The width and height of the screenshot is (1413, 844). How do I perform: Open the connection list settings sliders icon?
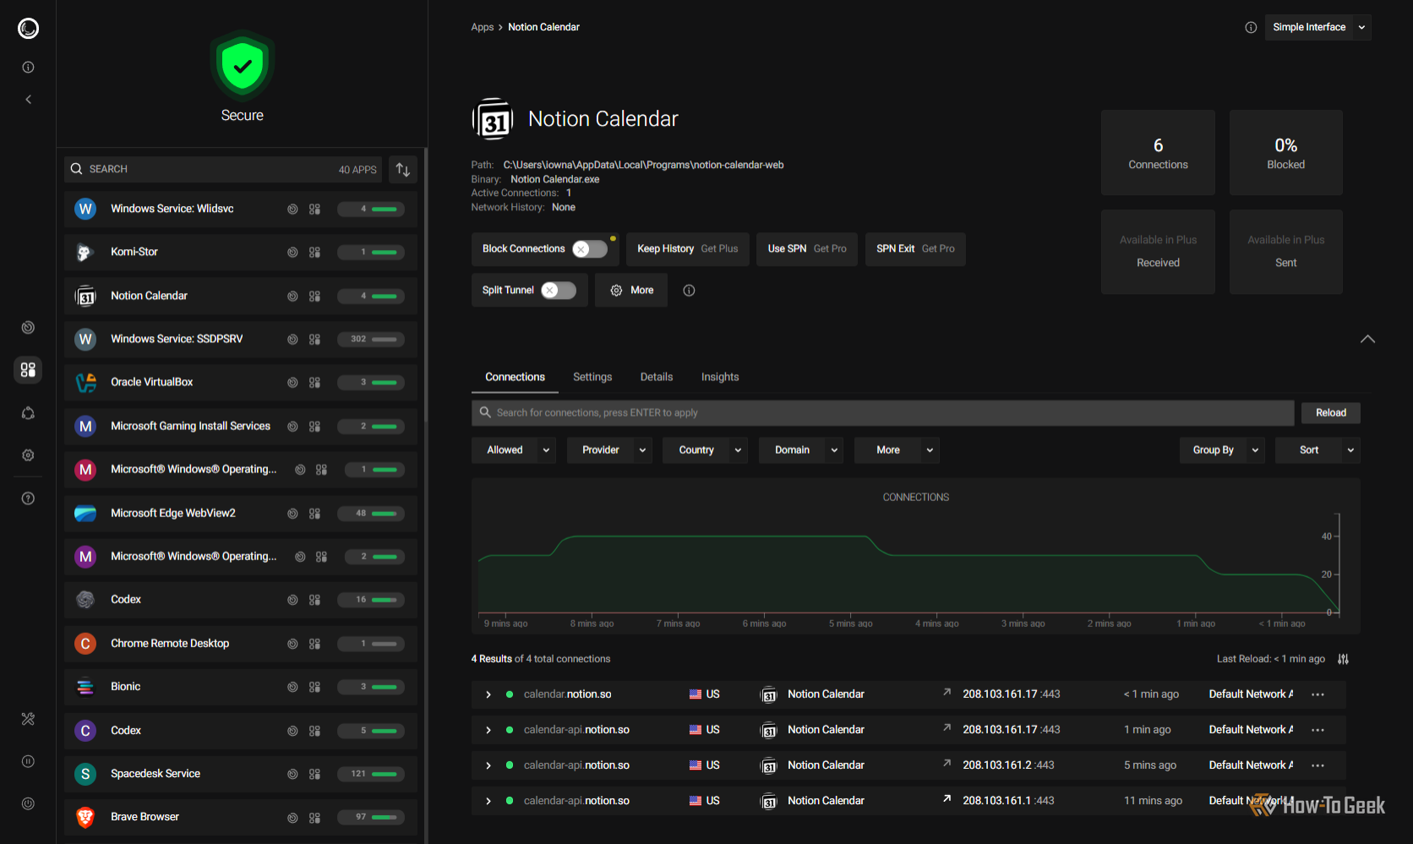point(1343,659)
